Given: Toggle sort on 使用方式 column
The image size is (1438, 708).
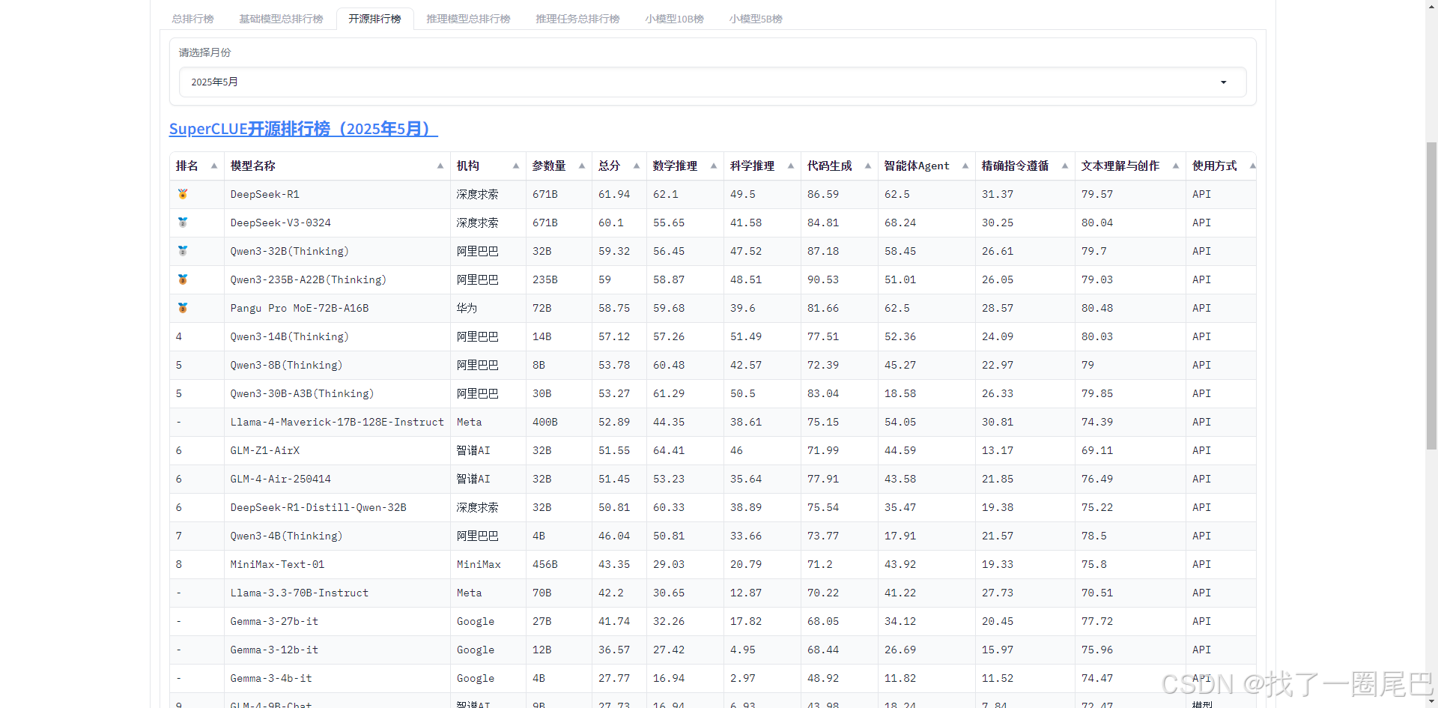Looking at the screenshot, I should (1253, 166).
